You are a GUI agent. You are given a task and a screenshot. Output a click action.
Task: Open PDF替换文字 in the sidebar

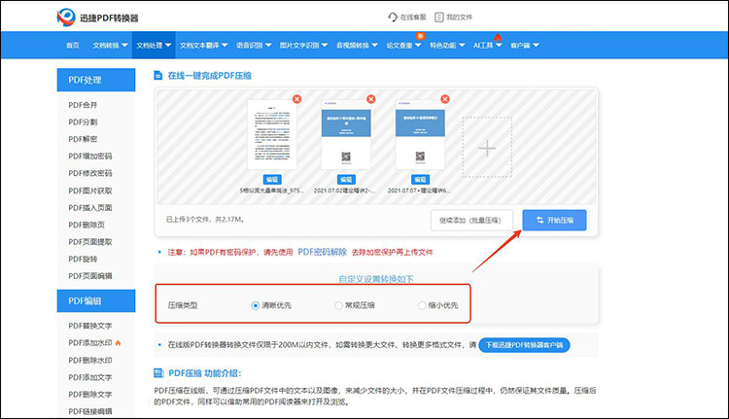(90, 326)
